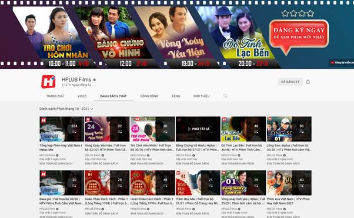This screenshot has width=354, height=218.
Task: Click the Vòng xoáy tình yêu Hplus title
Action: [x=243, y=202]
